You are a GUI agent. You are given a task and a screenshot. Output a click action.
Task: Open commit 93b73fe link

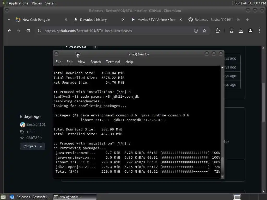tap(34, 138)
